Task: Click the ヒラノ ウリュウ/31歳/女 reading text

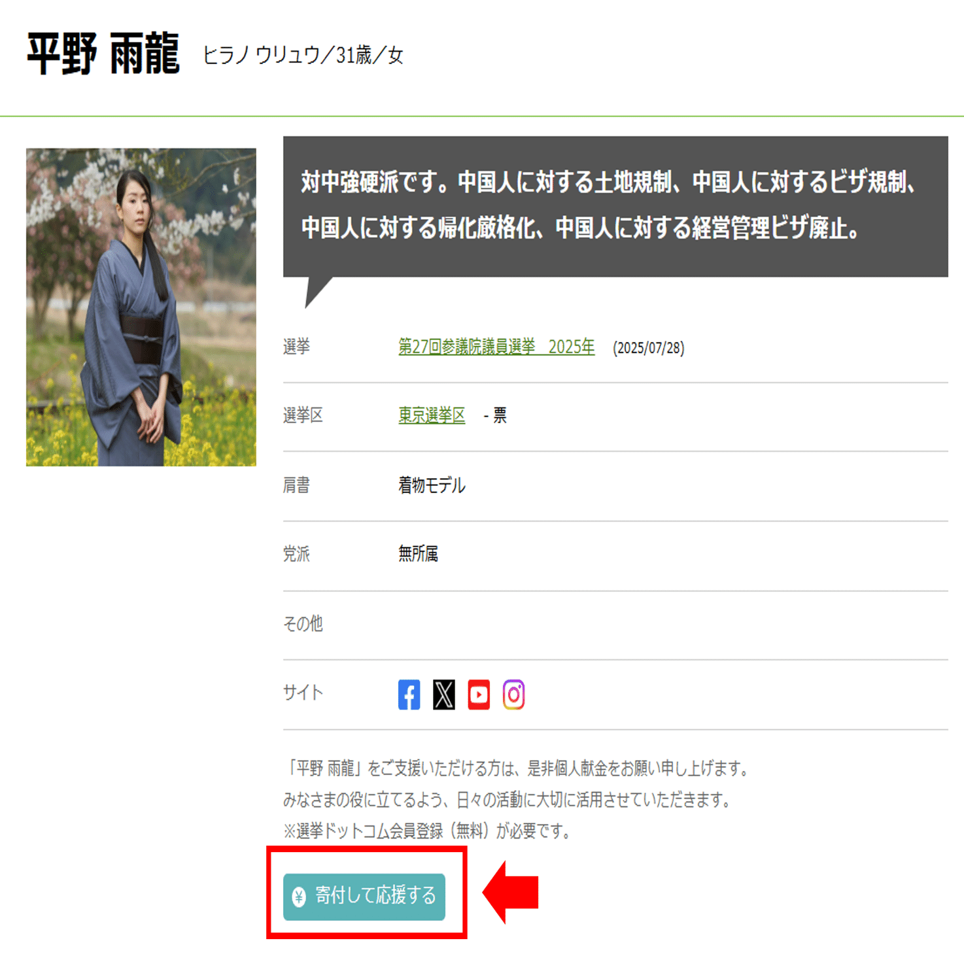Action: pos(303,56)
